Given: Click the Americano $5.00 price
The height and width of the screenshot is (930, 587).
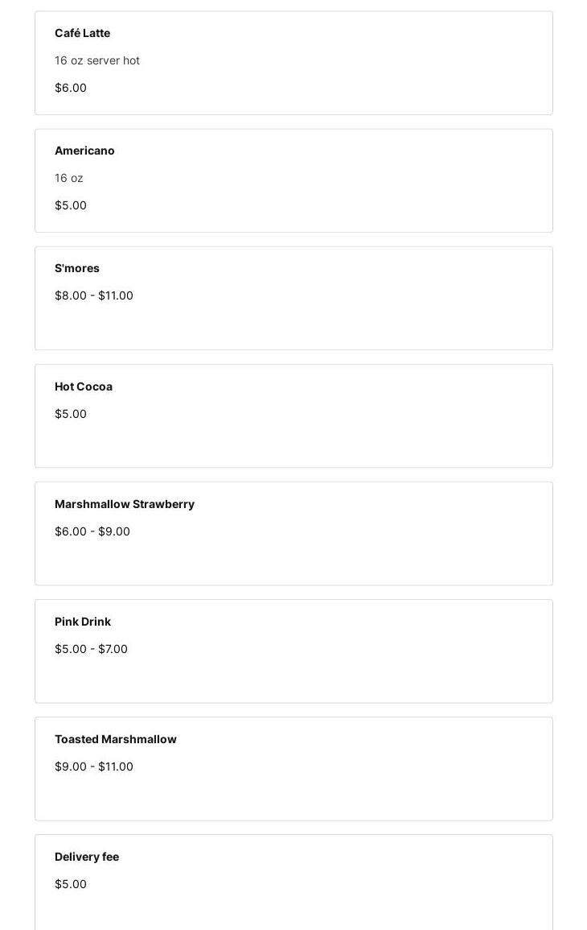Looking at the screenshot, I should coord(71,205).
